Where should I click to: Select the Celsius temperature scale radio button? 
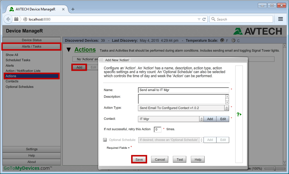coord(233,41)
